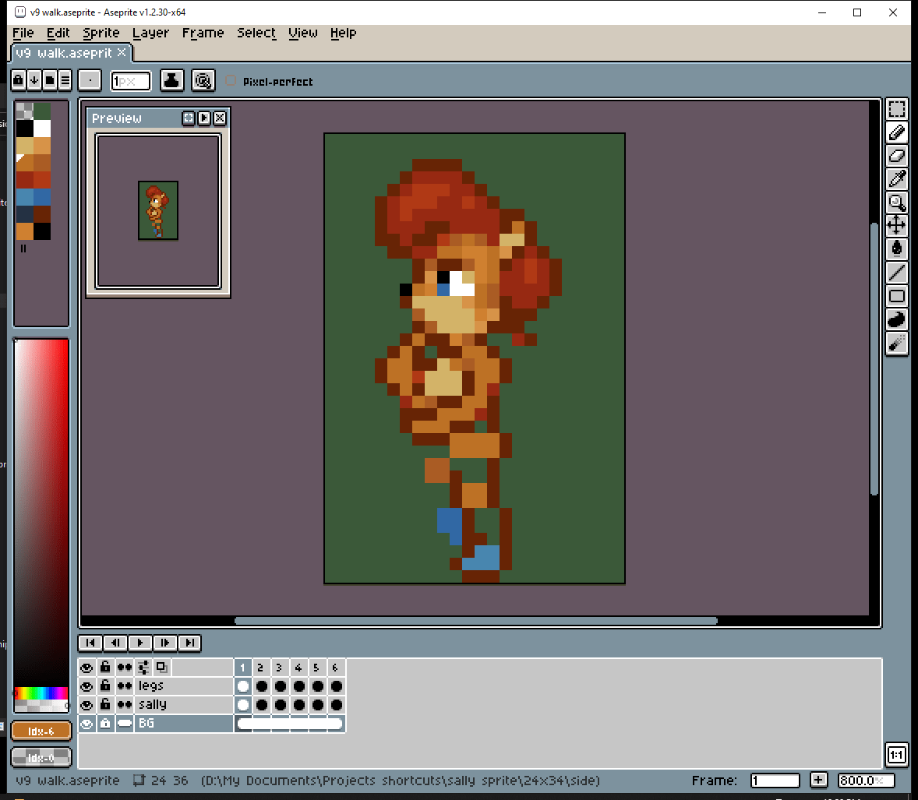
Task: Click the 1:1 zoom reset button
Action: [896, 755]
